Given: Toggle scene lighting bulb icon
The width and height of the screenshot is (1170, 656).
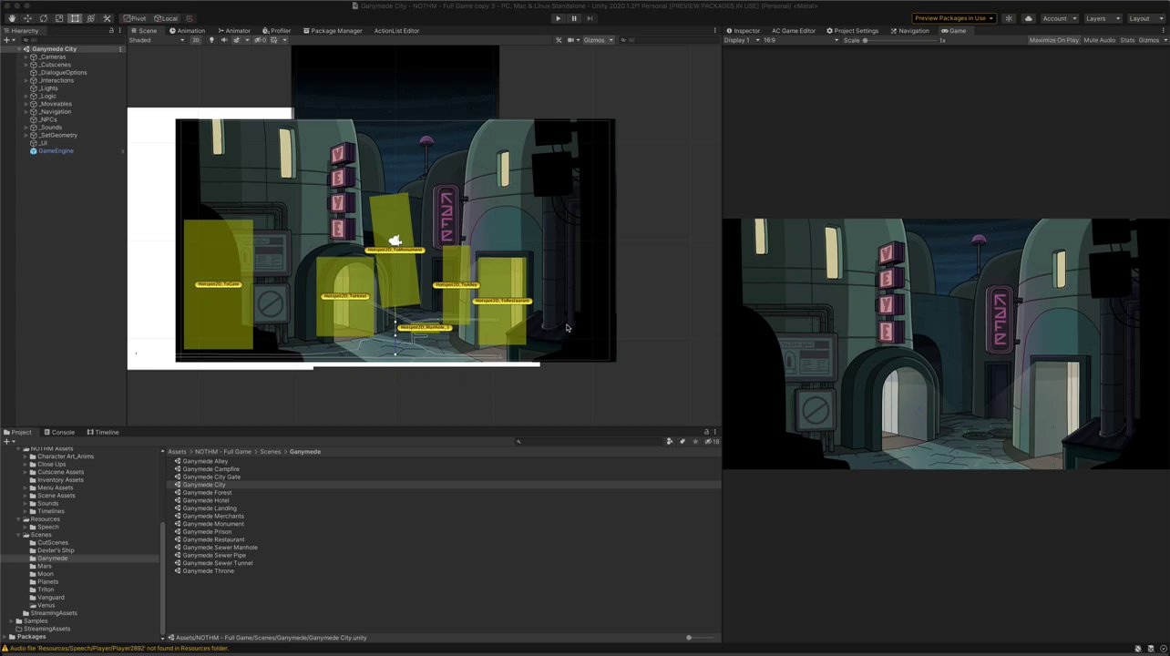Looking at the screenshot, I should tap(211, 40).
